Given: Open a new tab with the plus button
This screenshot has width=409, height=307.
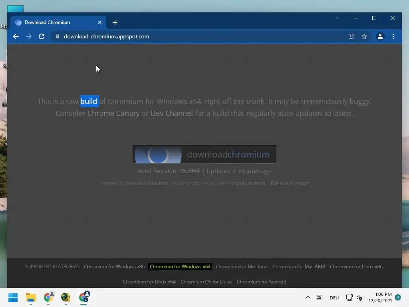Looking at the screenshot, I should point(115,22).
